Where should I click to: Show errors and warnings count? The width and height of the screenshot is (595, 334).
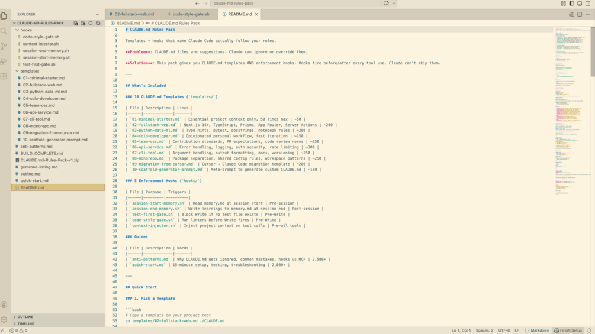18,330
